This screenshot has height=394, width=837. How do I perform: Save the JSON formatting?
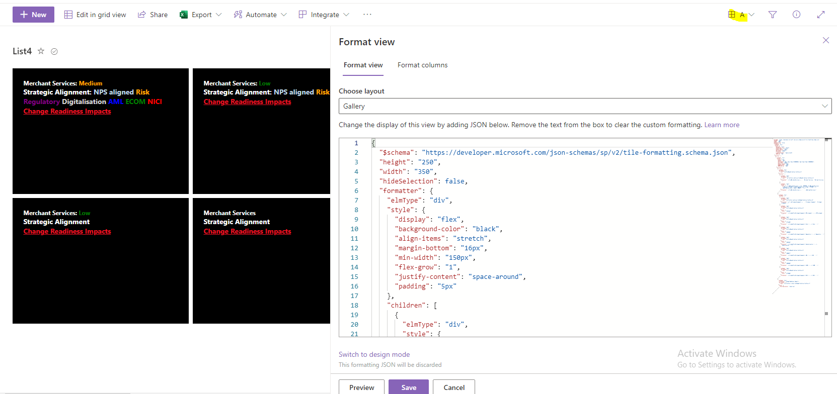click(x=409, y=387)
